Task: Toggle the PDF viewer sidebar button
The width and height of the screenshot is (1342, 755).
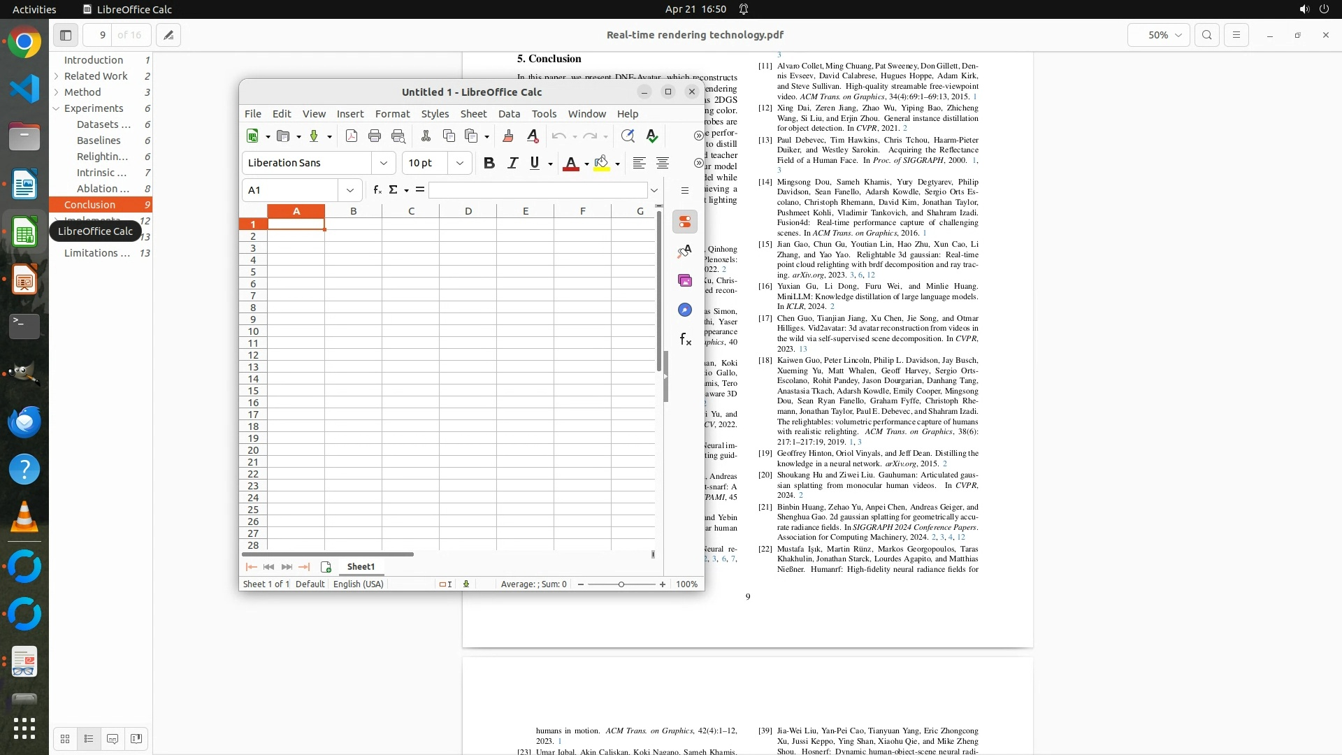Action: [x=66, y=35]
